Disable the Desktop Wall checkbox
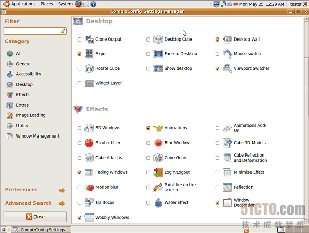Screen dimensions: 309x233 click(x=217, y=40)
